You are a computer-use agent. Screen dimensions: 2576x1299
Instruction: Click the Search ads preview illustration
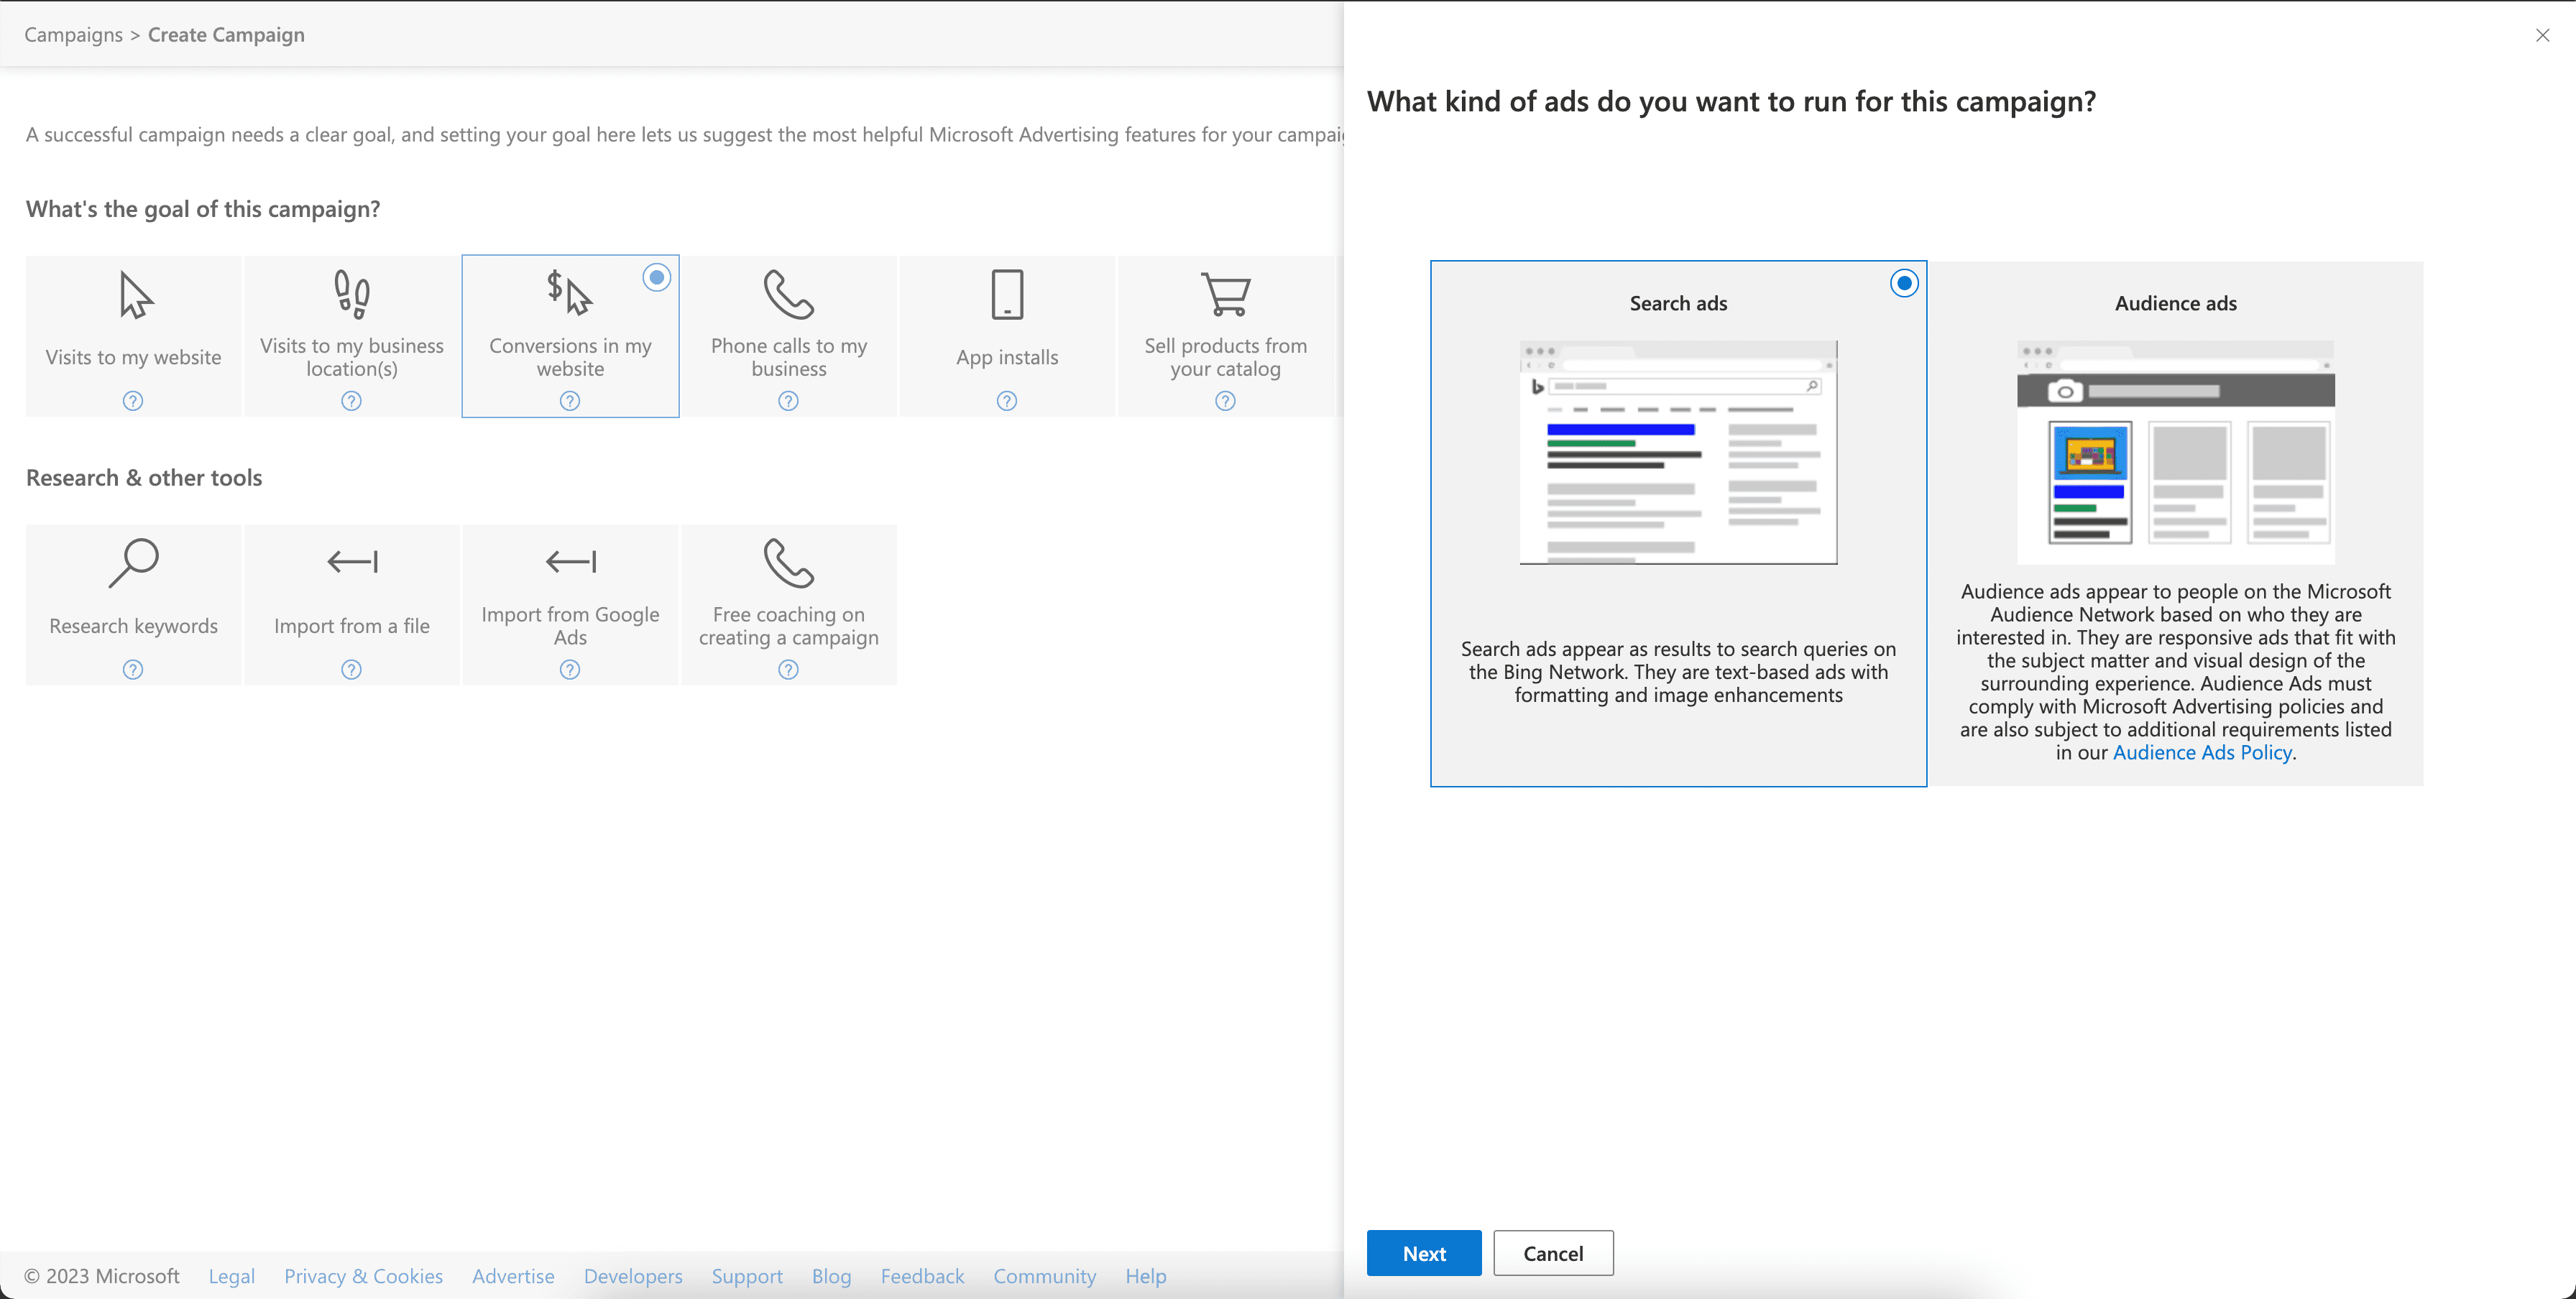(x=1678, y=453)
